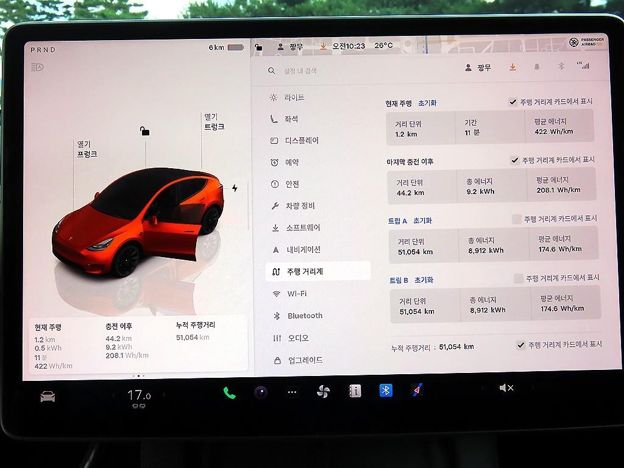Viewport: 624px width, 468px height.
Task: Tap the 충전 이후 trip card section
Action: pyautogui.click(x=127, y=341)
